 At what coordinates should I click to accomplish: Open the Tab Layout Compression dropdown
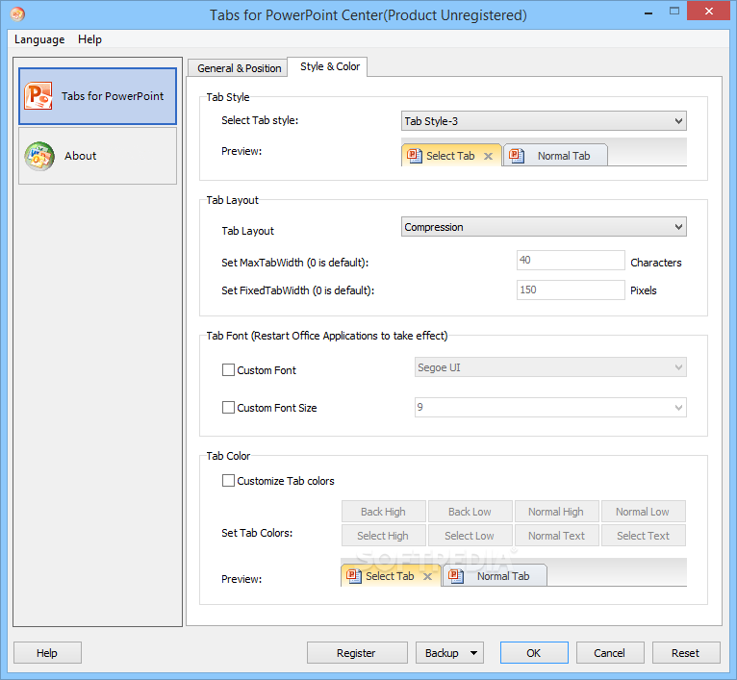point(544,227)
